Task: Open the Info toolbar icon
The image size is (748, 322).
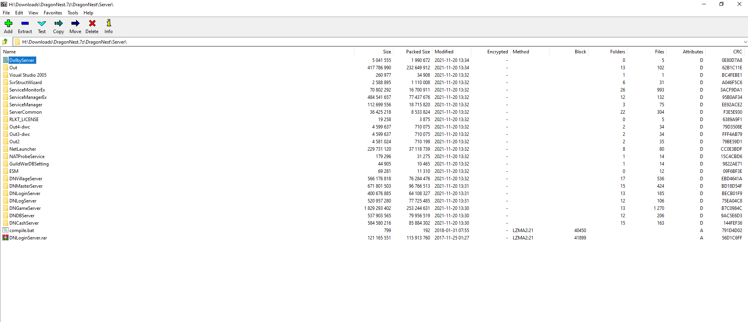Action: tap(109, 23)
